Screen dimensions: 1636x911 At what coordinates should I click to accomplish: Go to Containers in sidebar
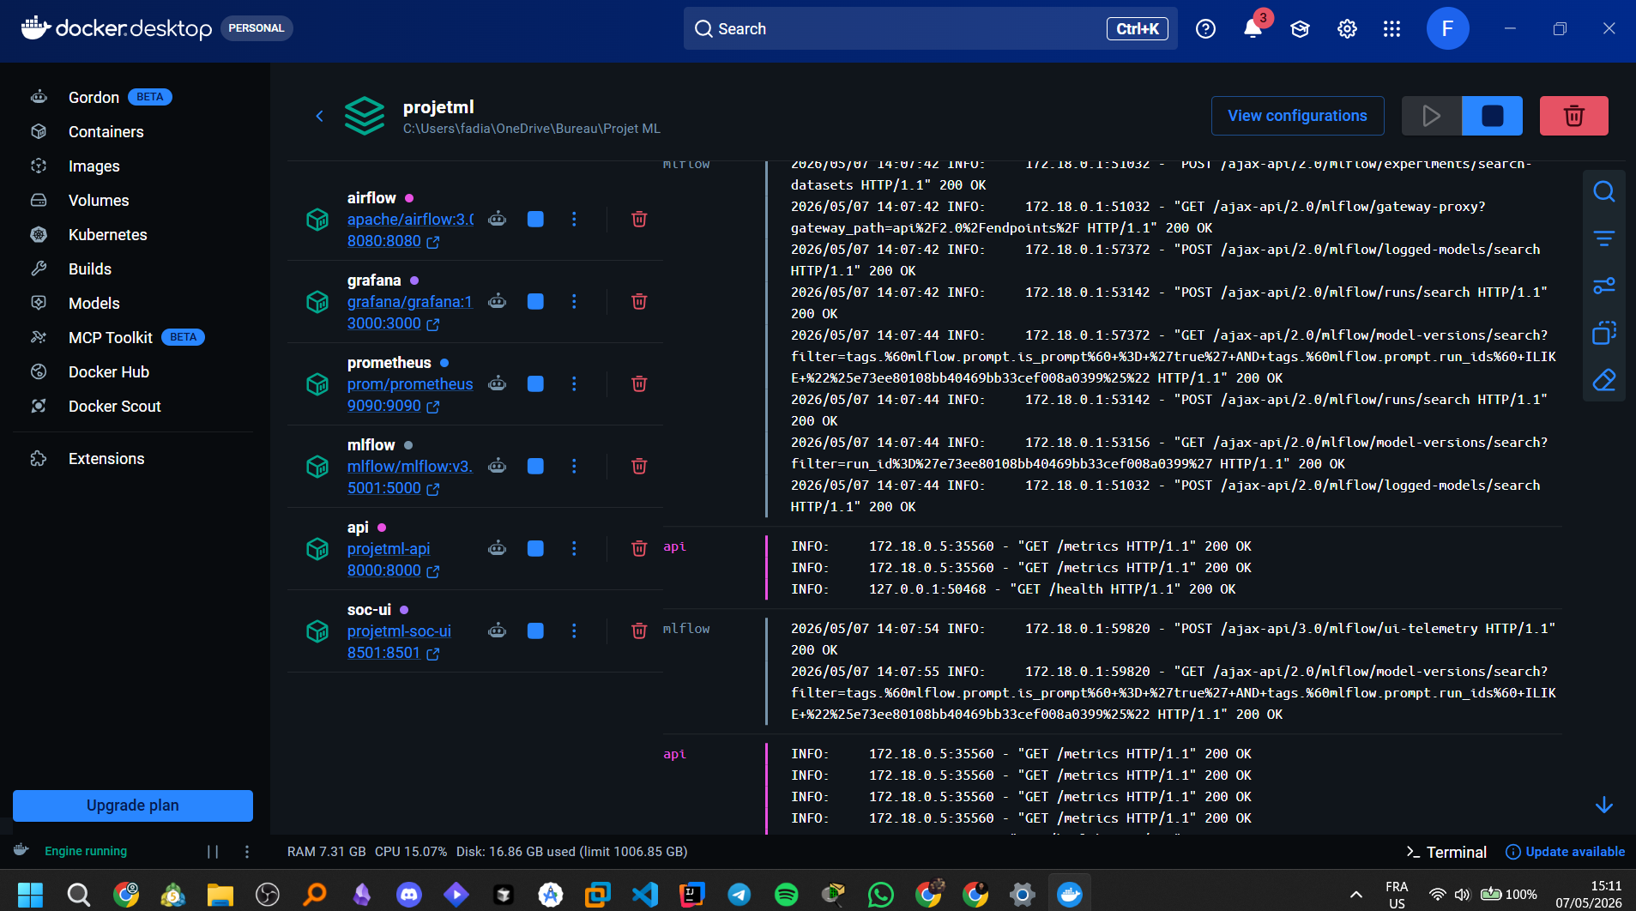[106, 131]
